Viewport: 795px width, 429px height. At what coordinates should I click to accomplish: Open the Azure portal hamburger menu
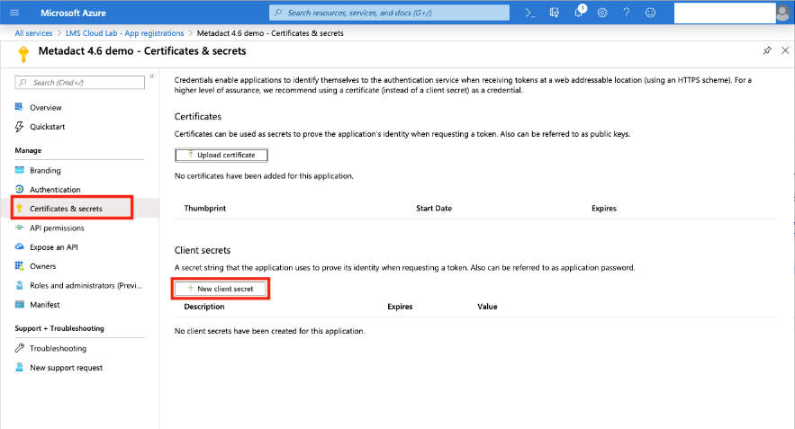pyautogui.click(x=14, y=13)
